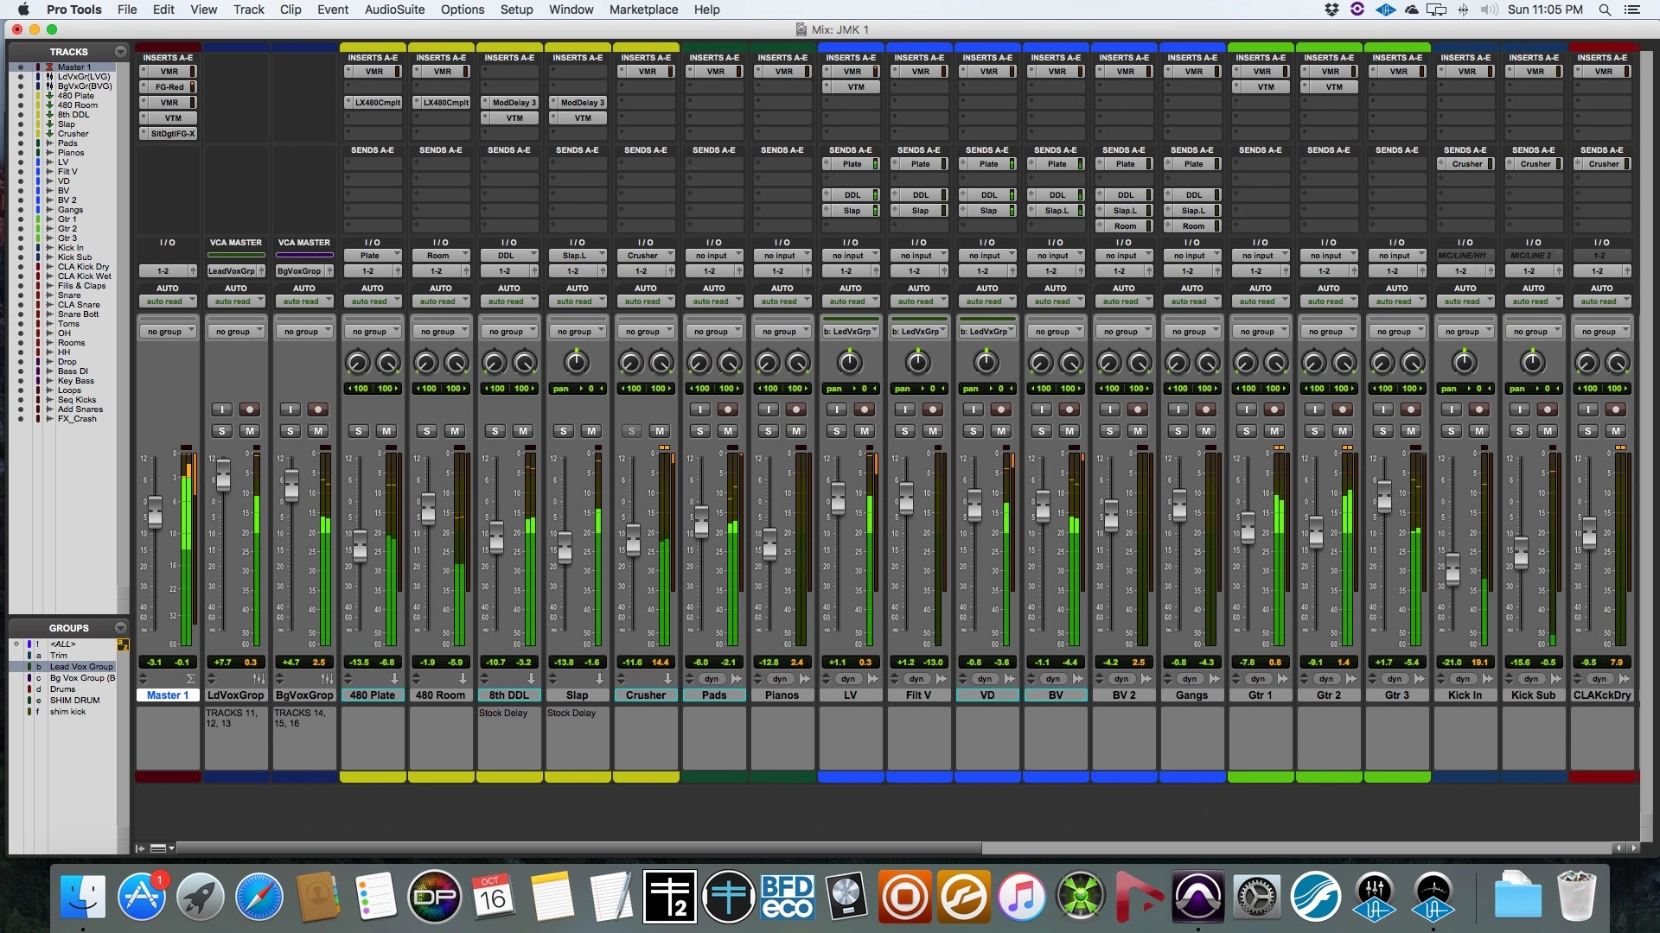Open System Preferences from the Dock
This screenshot has height=933, width=1660.
[1256, 897]
